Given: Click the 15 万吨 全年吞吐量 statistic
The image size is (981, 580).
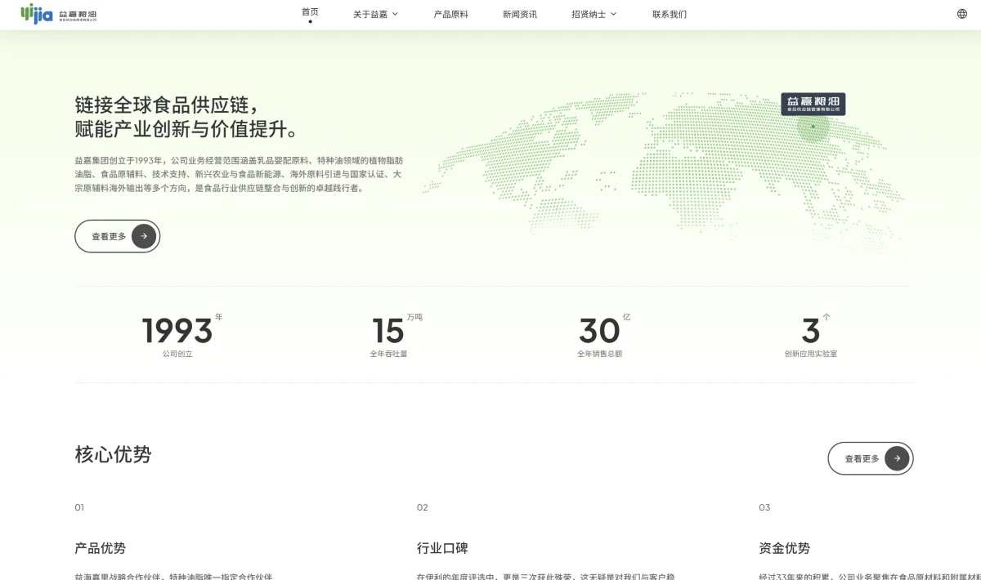Looking at the screenshot, I should (389, 332).
